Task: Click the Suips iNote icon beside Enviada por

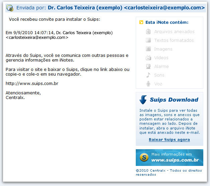Action: coord(10,8)
